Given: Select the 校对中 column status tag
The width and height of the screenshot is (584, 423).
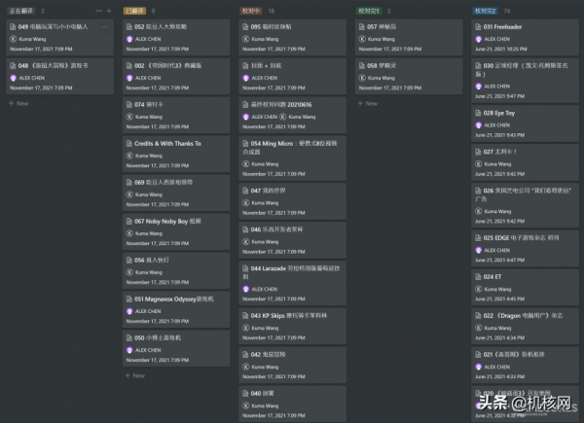Looking at the screenshot, I should tap(250, 11).
